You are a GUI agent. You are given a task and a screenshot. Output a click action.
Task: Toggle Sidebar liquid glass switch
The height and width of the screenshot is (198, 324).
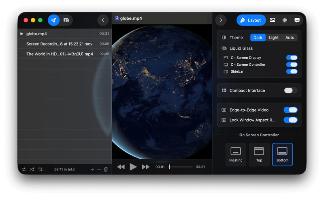coord(292,71)
